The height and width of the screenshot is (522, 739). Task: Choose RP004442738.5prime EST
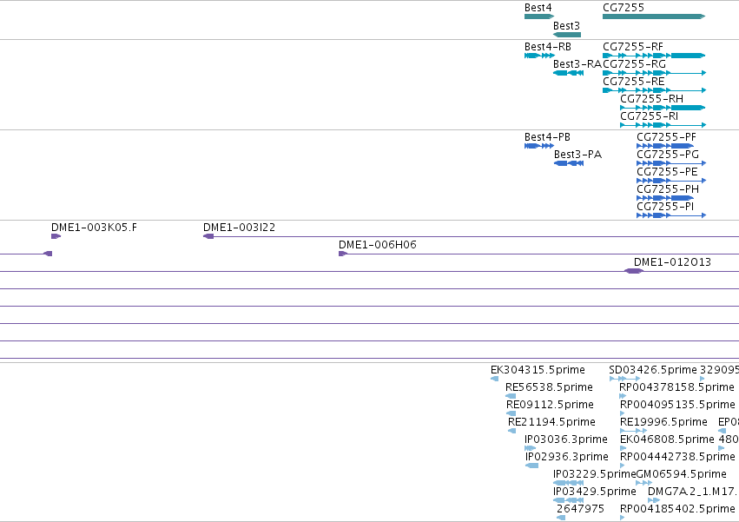(622, 466)
